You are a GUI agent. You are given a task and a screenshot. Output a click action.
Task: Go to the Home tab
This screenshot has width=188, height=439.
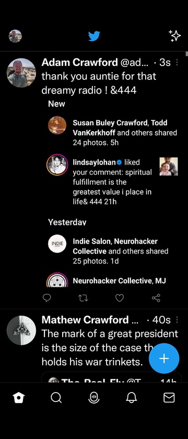click(19, 398)
